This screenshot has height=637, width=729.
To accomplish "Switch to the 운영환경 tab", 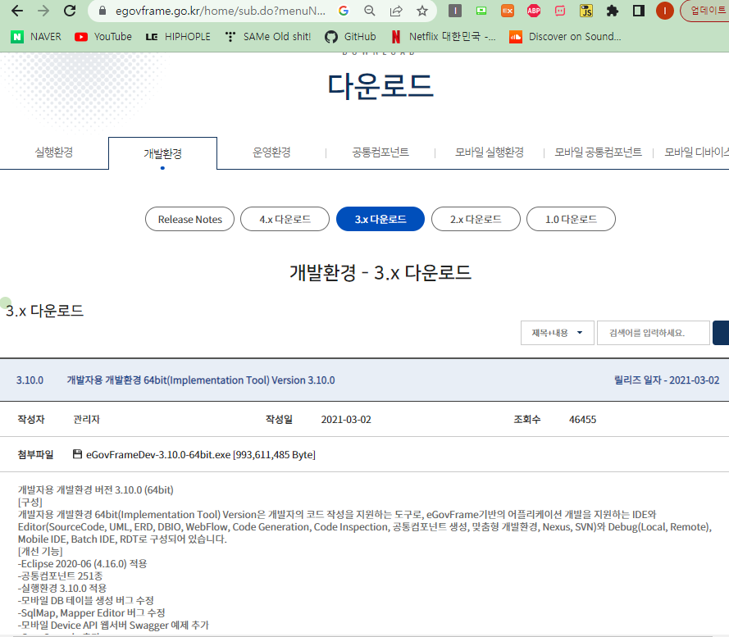I will tap(271, 152).
